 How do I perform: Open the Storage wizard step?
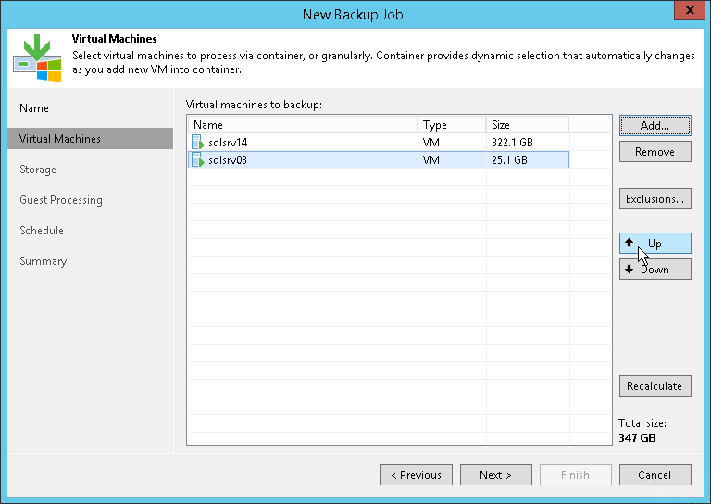[x=38, y=170]
